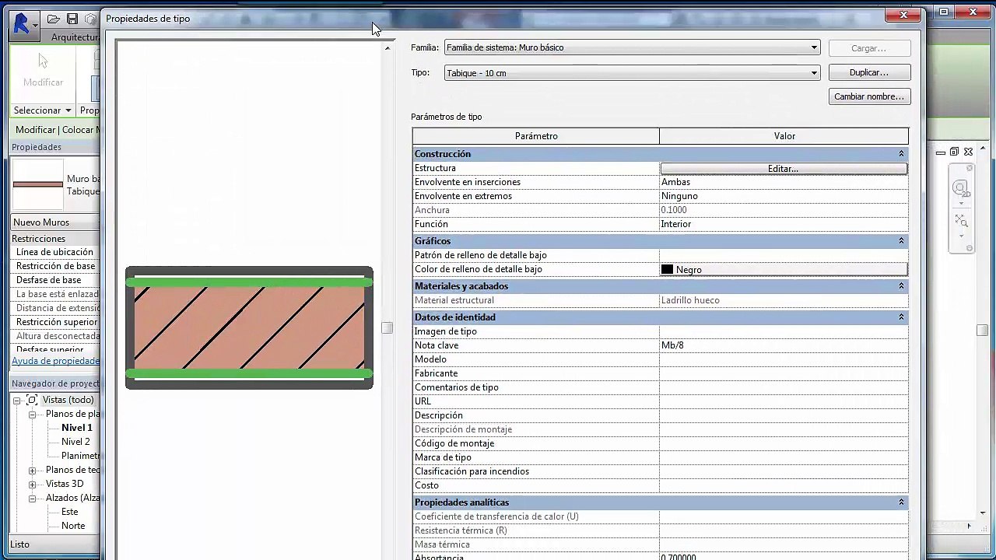Click the Vistas (todo) tree icon

(x=31, y=400)
